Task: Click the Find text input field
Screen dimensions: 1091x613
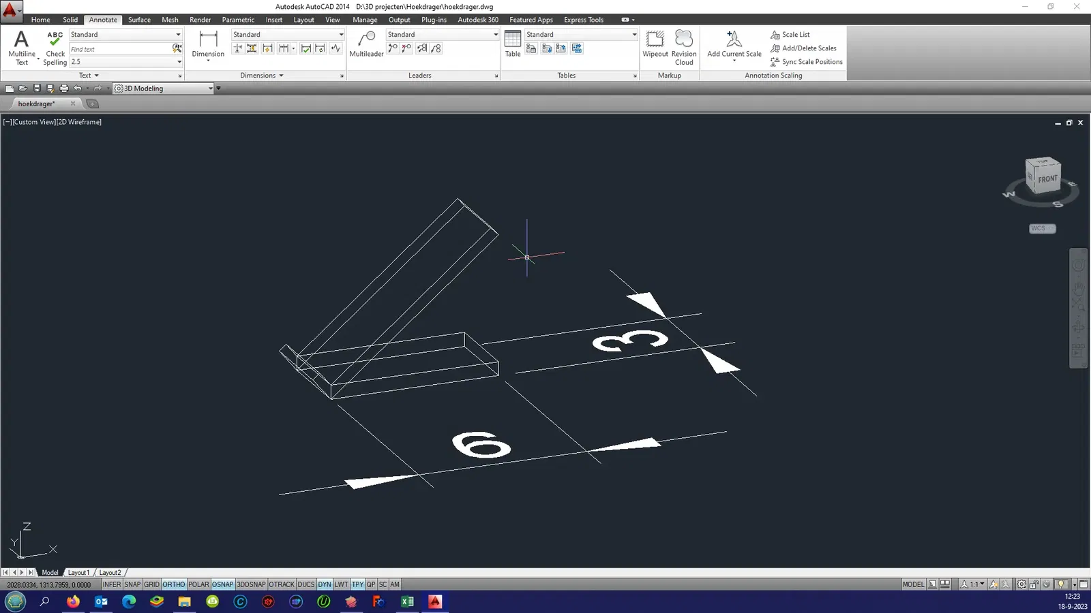Action: [x=120, y=49]
